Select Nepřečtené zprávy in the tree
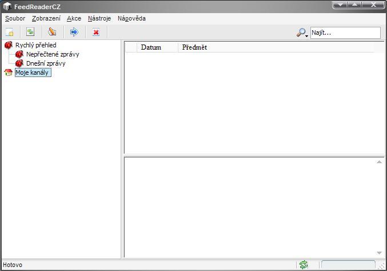 (x=53, y=54)
